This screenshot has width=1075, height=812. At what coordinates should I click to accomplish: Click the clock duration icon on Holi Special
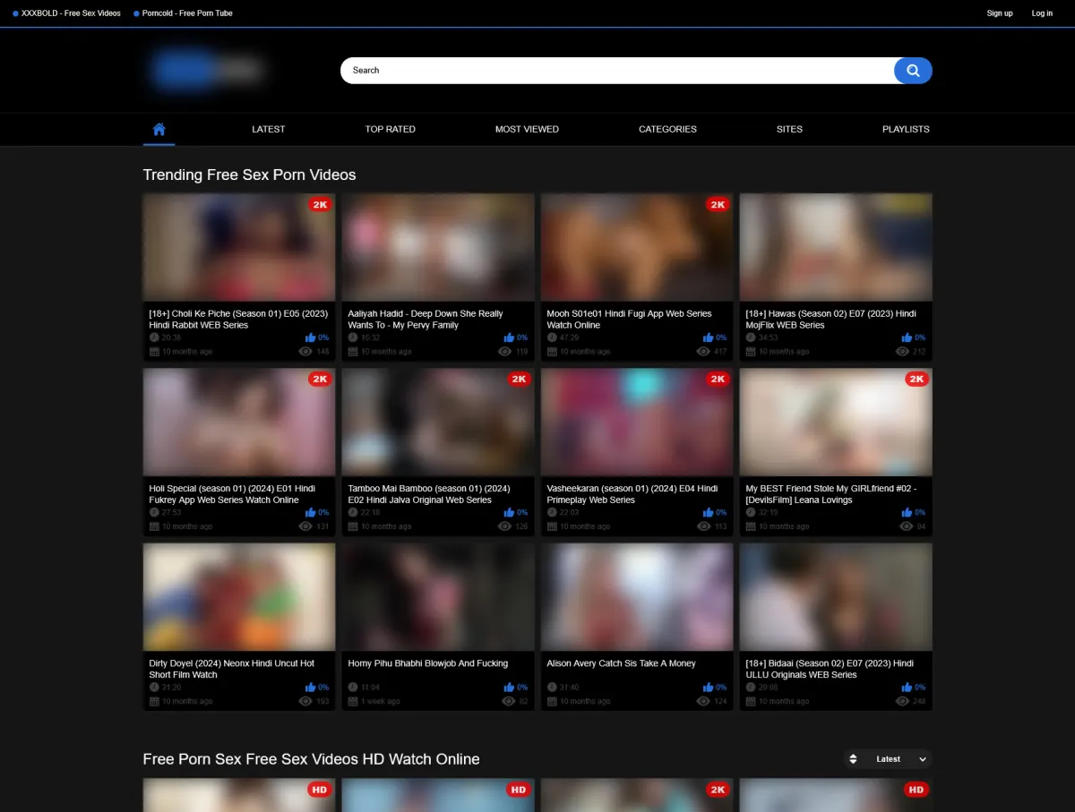[154, 512]
